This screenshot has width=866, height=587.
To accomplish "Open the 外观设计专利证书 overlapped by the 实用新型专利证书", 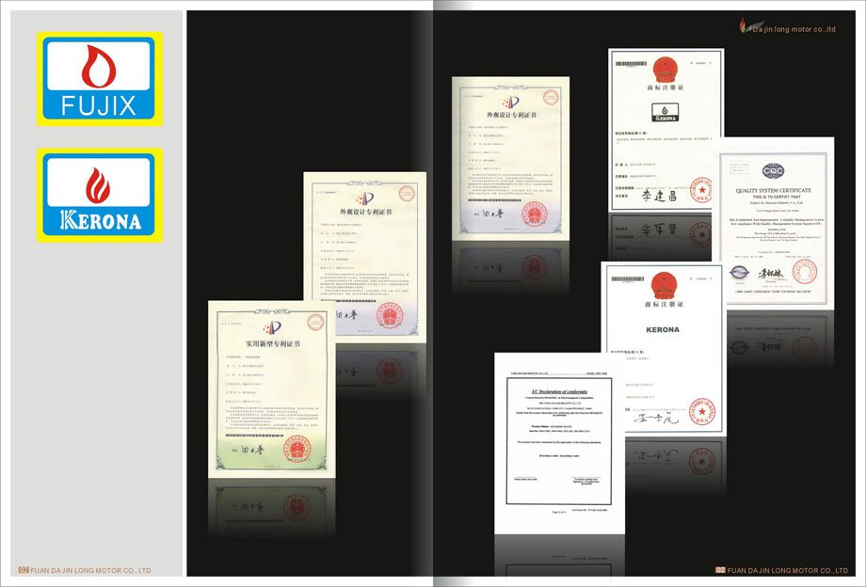I will [365, 257].
